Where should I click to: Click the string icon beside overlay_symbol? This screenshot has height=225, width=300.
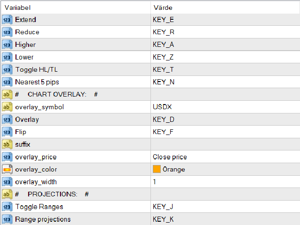(x=7, y=107)
